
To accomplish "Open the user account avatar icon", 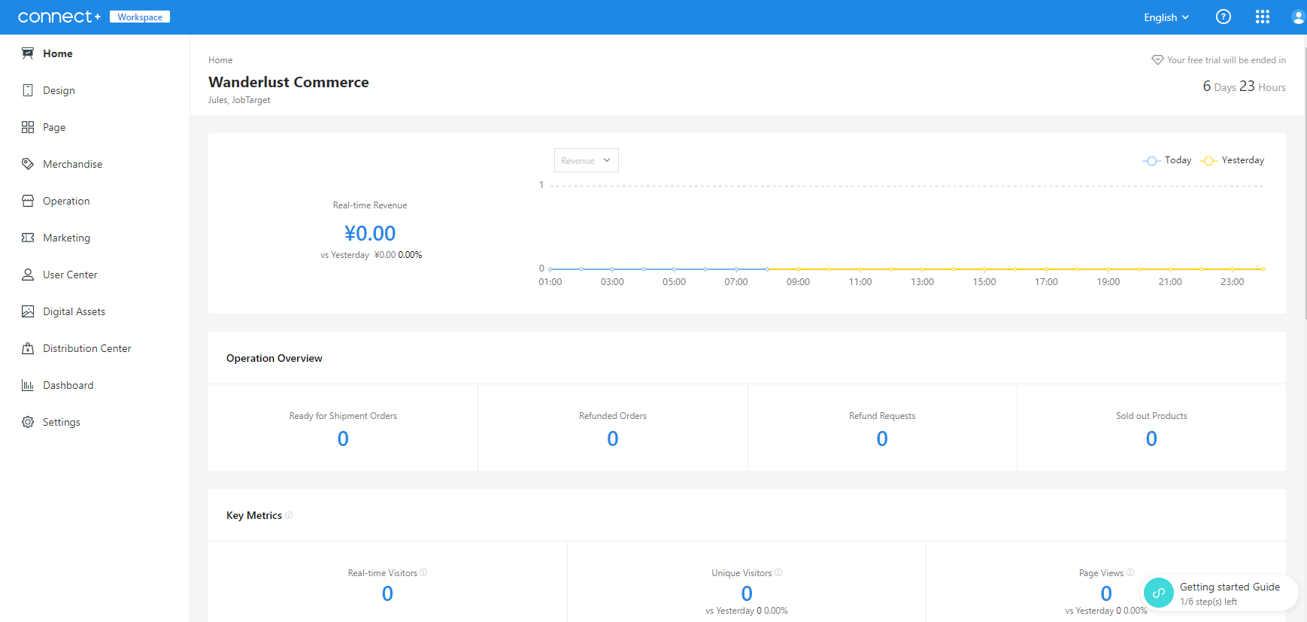I will [1299, 17].
